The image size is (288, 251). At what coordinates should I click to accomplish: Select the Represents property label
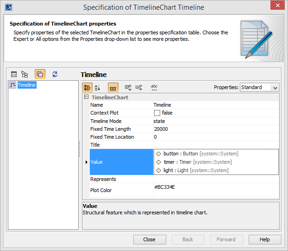point(103,179)
